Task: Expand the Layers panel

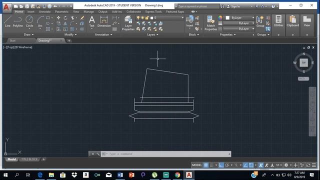Action: (x=152, y=34)
